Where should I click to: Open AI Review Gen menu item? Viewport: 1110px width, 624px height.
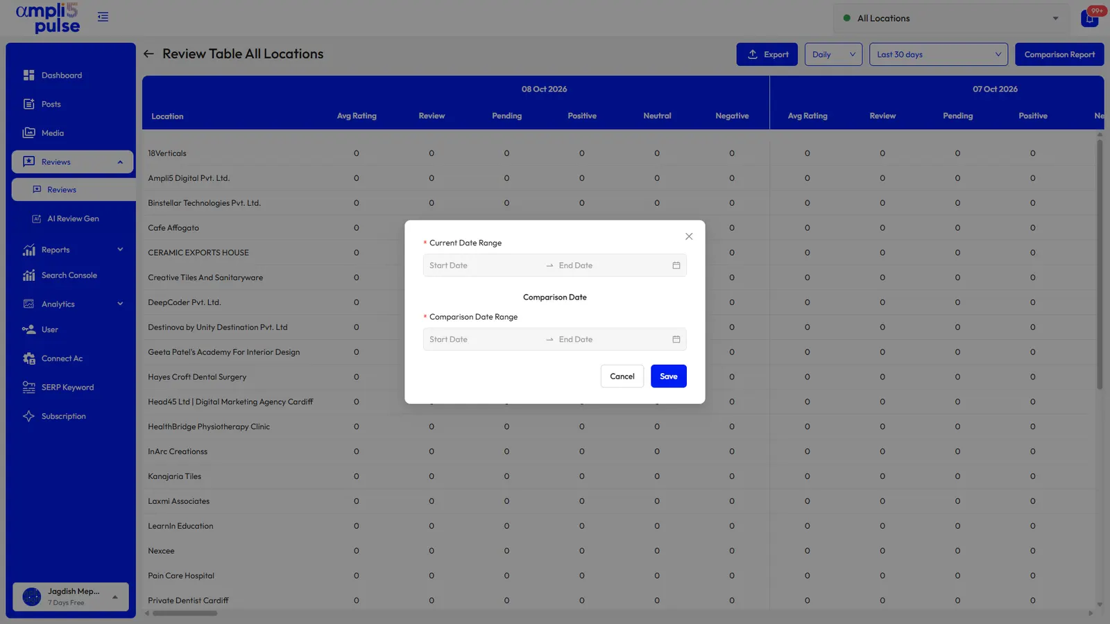click(74, 219)
